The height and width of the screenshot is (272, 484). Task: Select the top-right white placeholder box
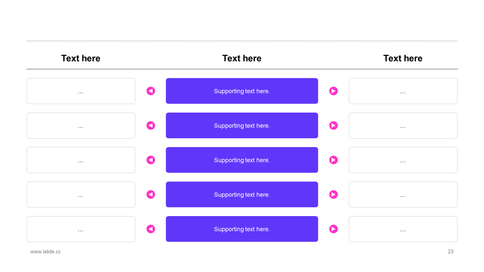pyautogui.click(x=403, y=91)
